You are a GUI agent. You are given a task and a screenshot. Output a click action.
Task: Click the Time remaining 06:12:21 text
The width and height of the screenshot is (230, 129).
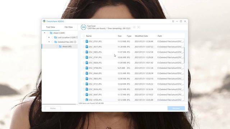tap(119, 28)
